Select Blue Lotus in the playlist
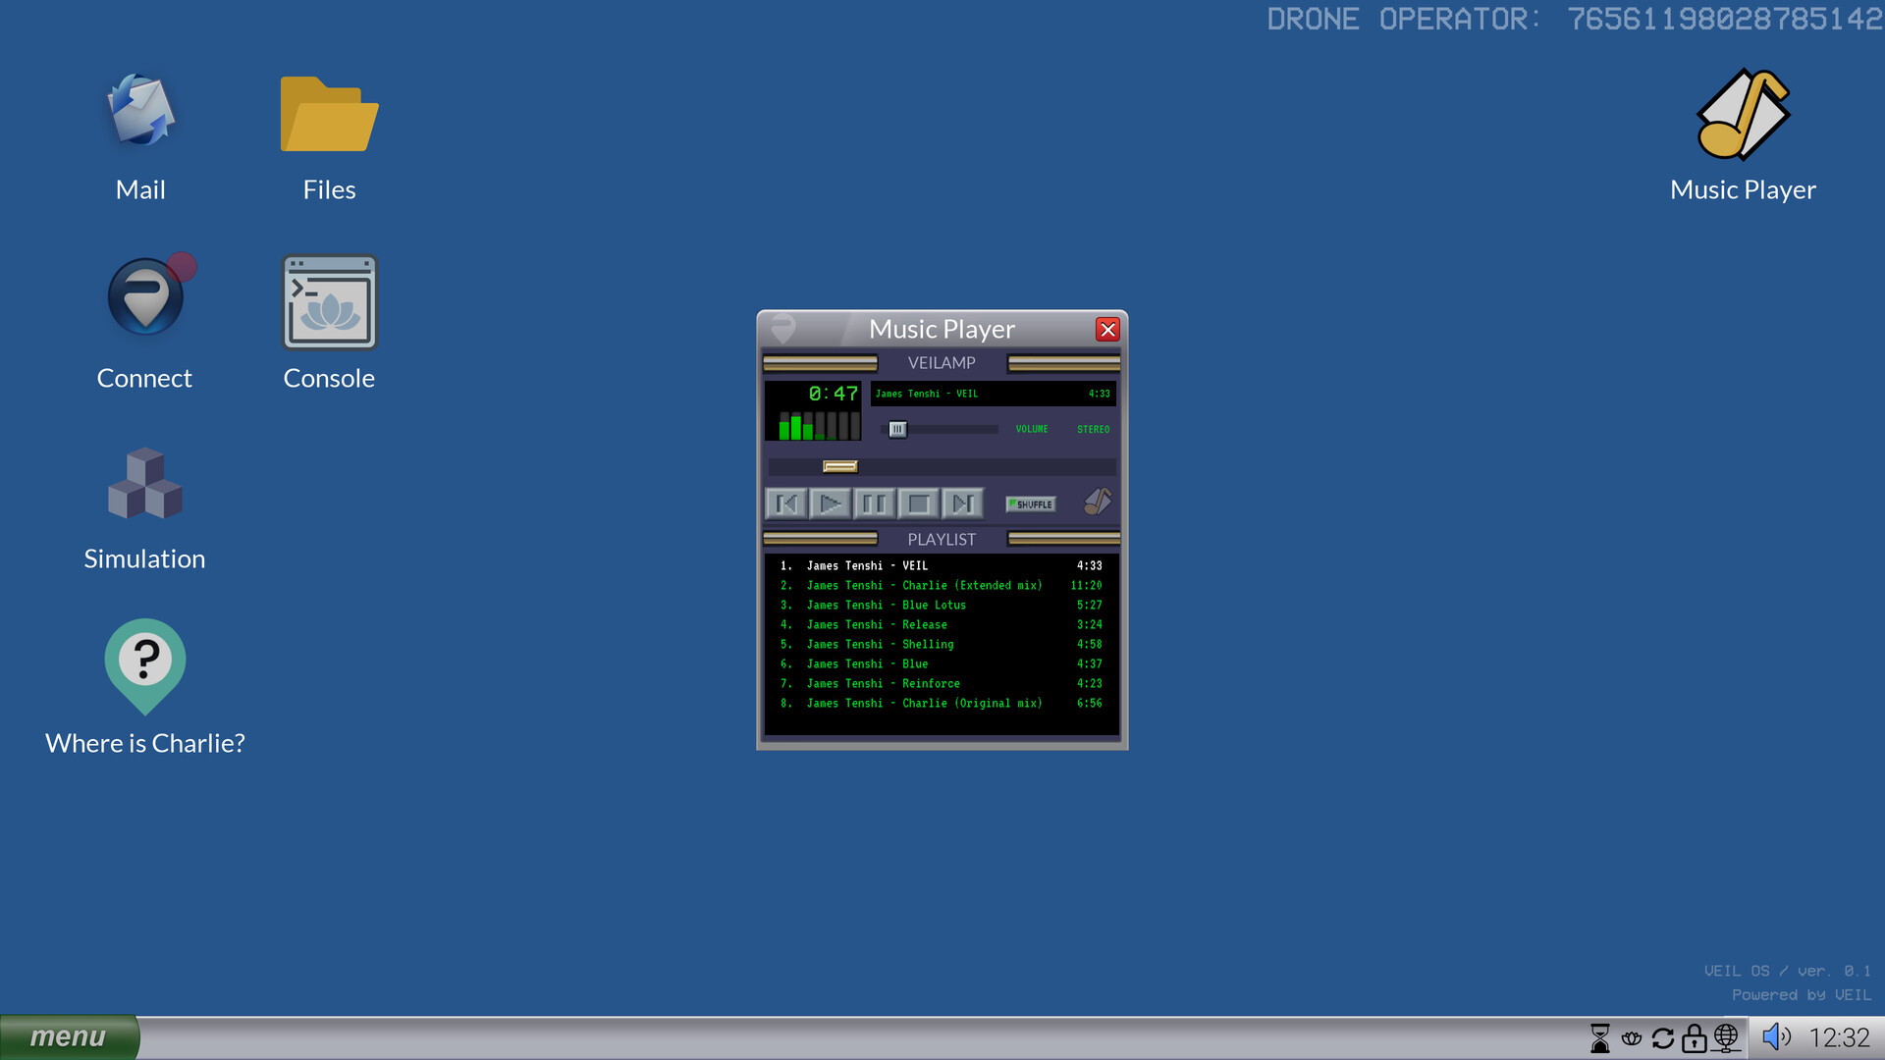This screenshot has width=1885, height=1060. pos(934,606)
